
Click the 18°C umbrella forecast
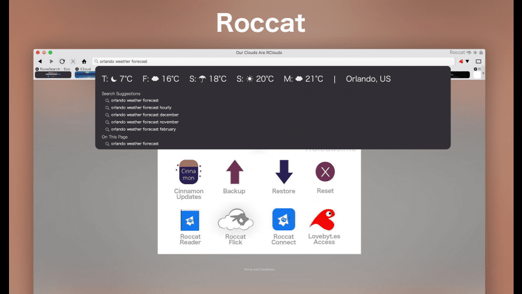[208, 79]
